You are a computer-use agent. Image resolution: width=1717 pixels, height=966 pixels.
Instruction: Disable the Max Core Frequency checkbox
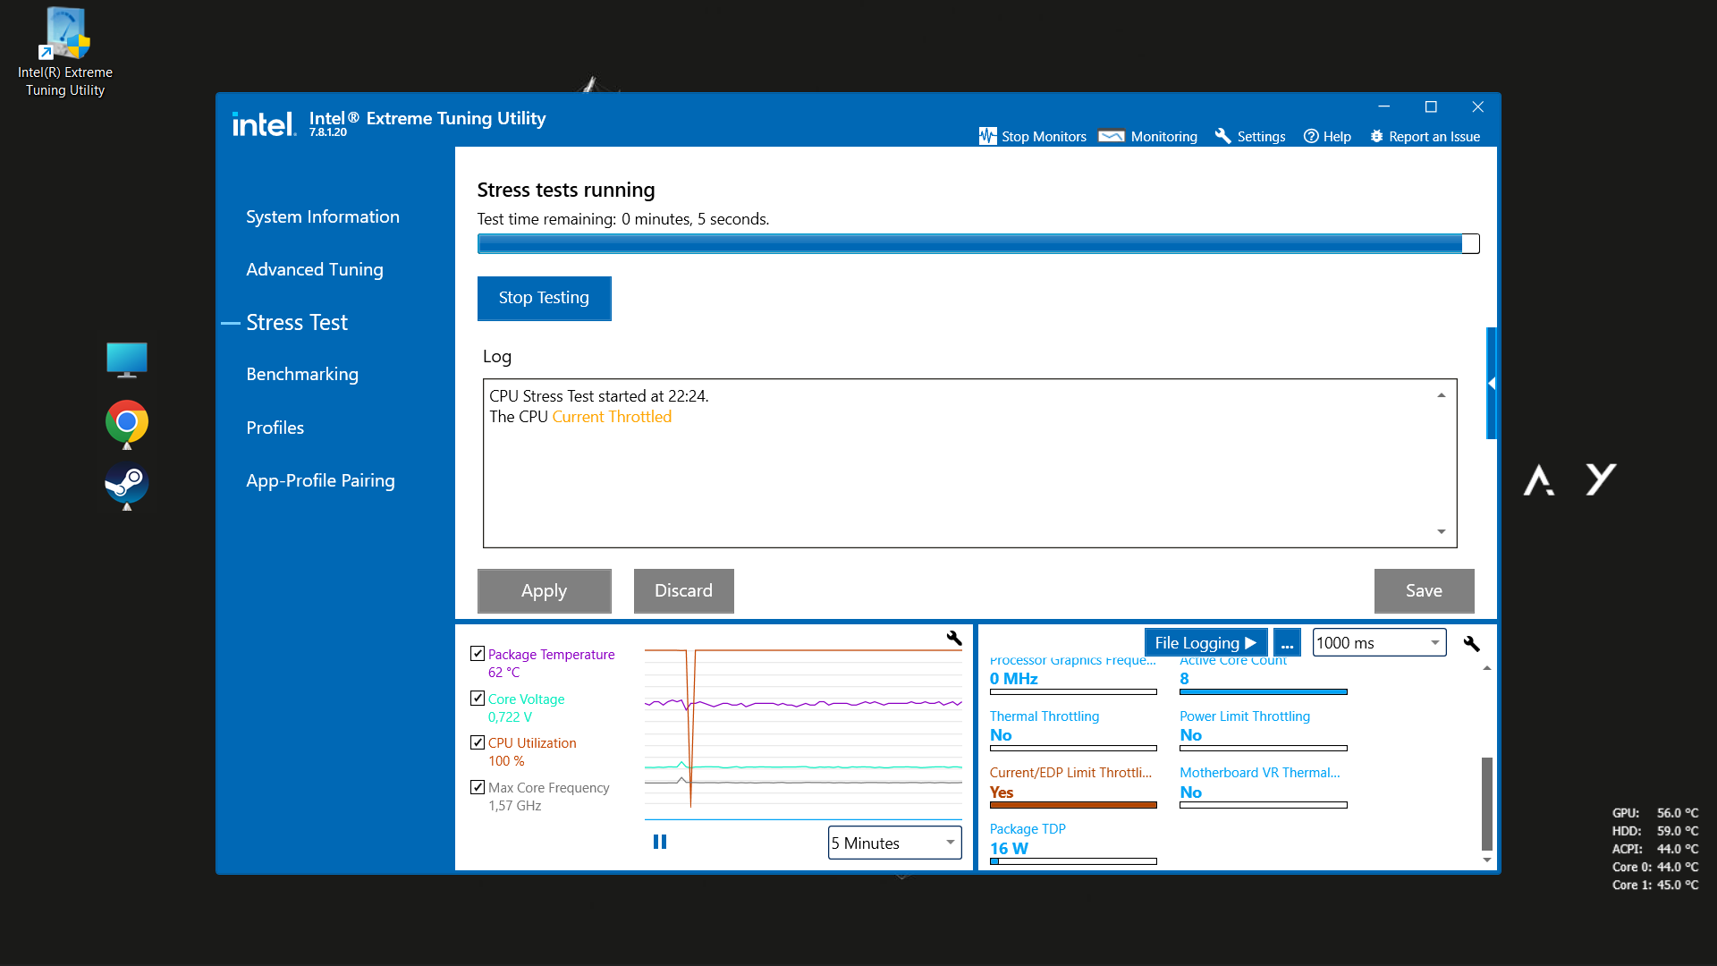(478, 787)
